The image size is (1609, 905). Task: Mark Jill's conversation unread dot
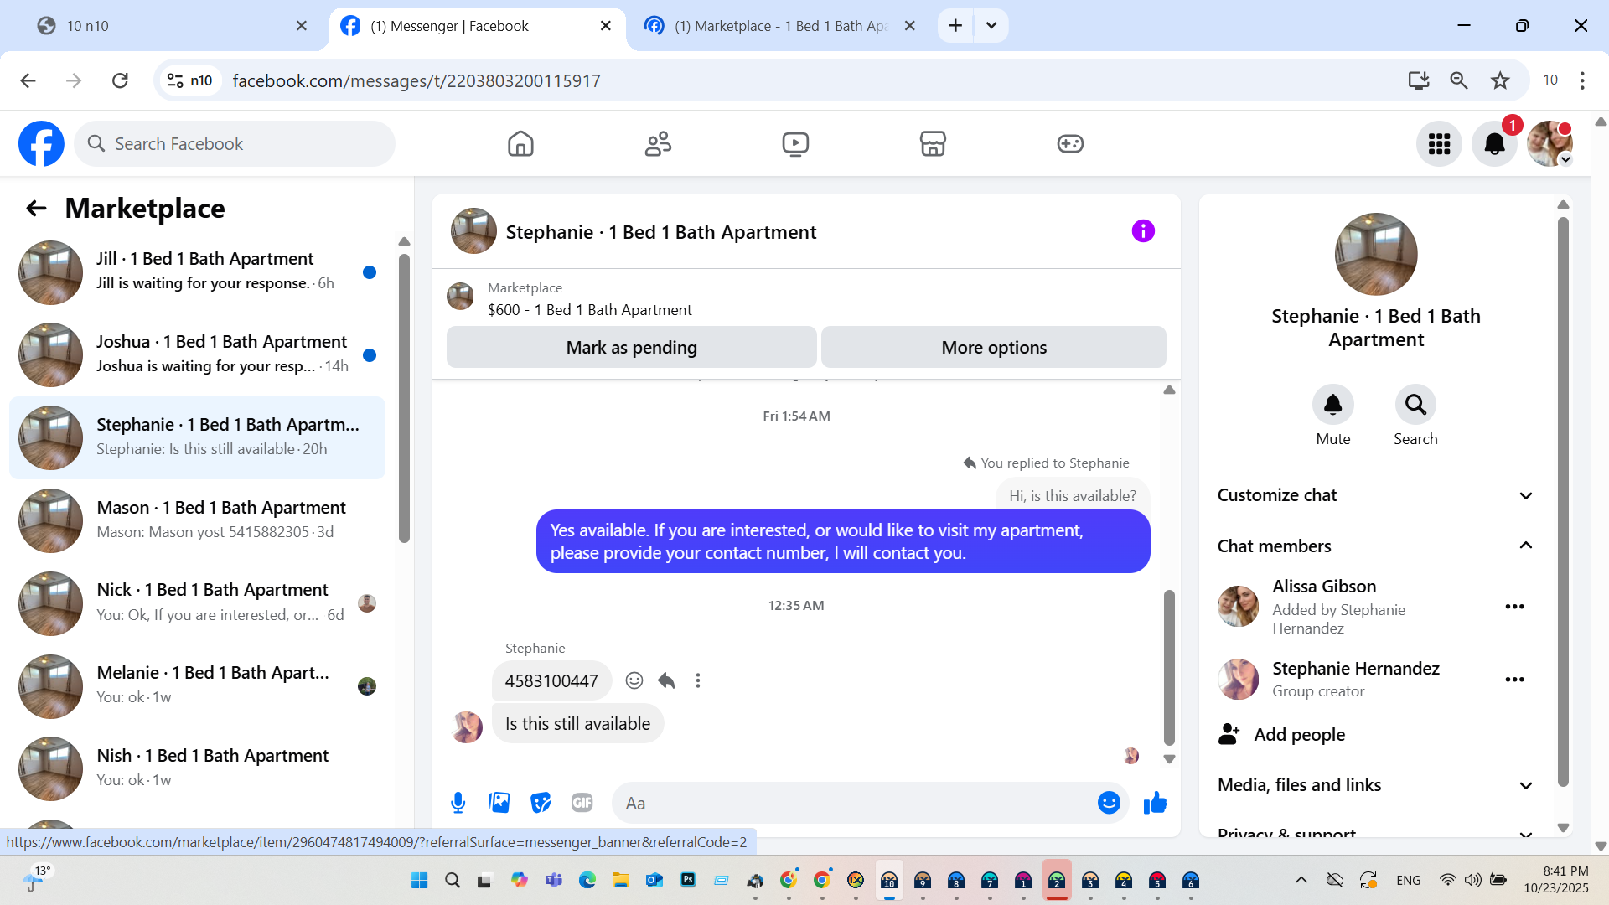[370, 272]
